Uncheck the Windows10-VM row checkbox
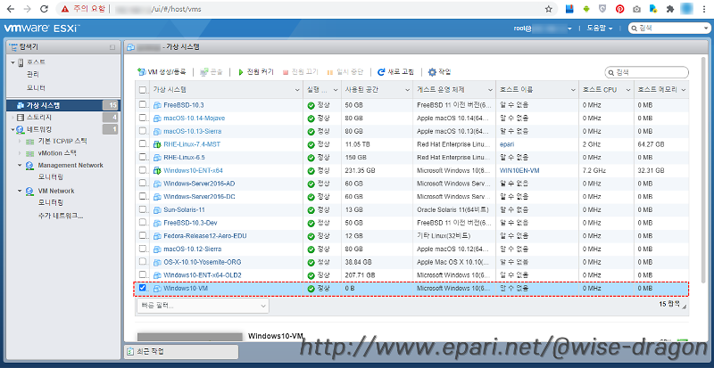Viewport: 714px width, 368px height. point(143,288)
